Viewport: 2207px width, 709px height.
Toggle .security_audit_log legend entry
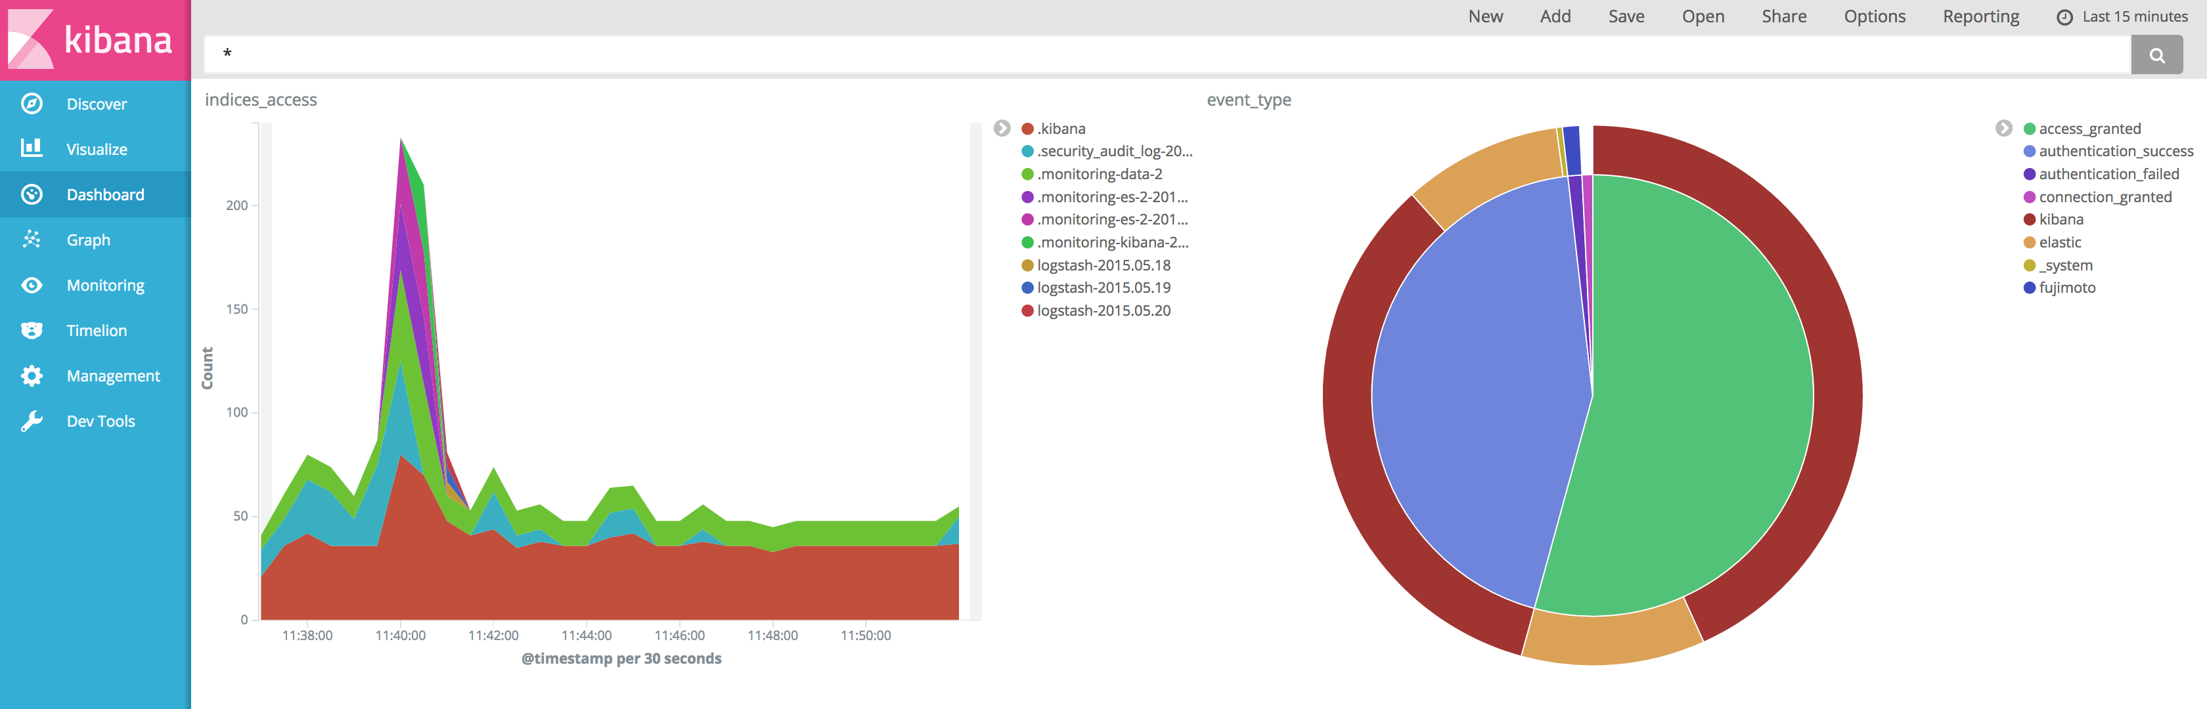[1107, 151]
